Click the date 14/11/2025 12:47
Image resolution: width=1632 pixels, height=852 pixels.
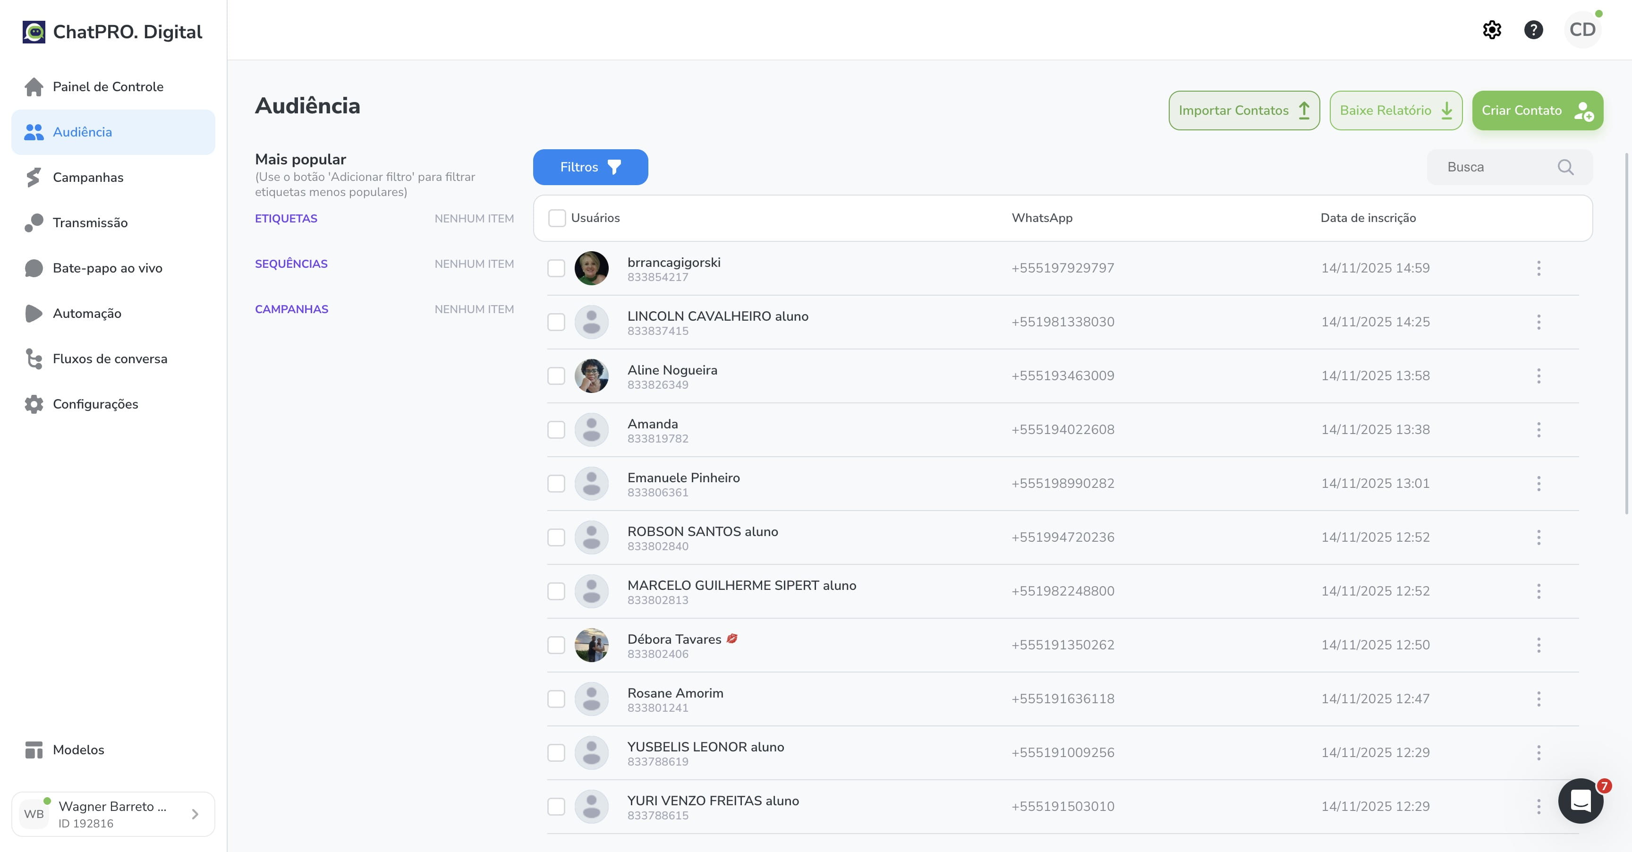click(1376, 699)
